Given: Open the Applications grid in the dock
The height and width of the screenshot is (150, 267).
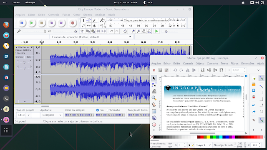Looking at the screenshot, I should point(6,130).
